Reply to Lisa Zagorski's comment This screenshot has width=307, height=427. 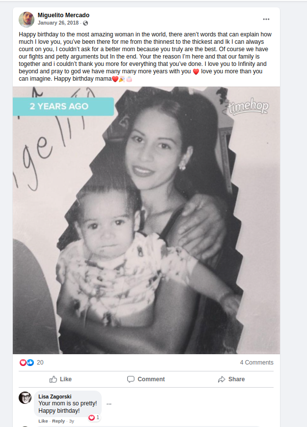(58, 421)
